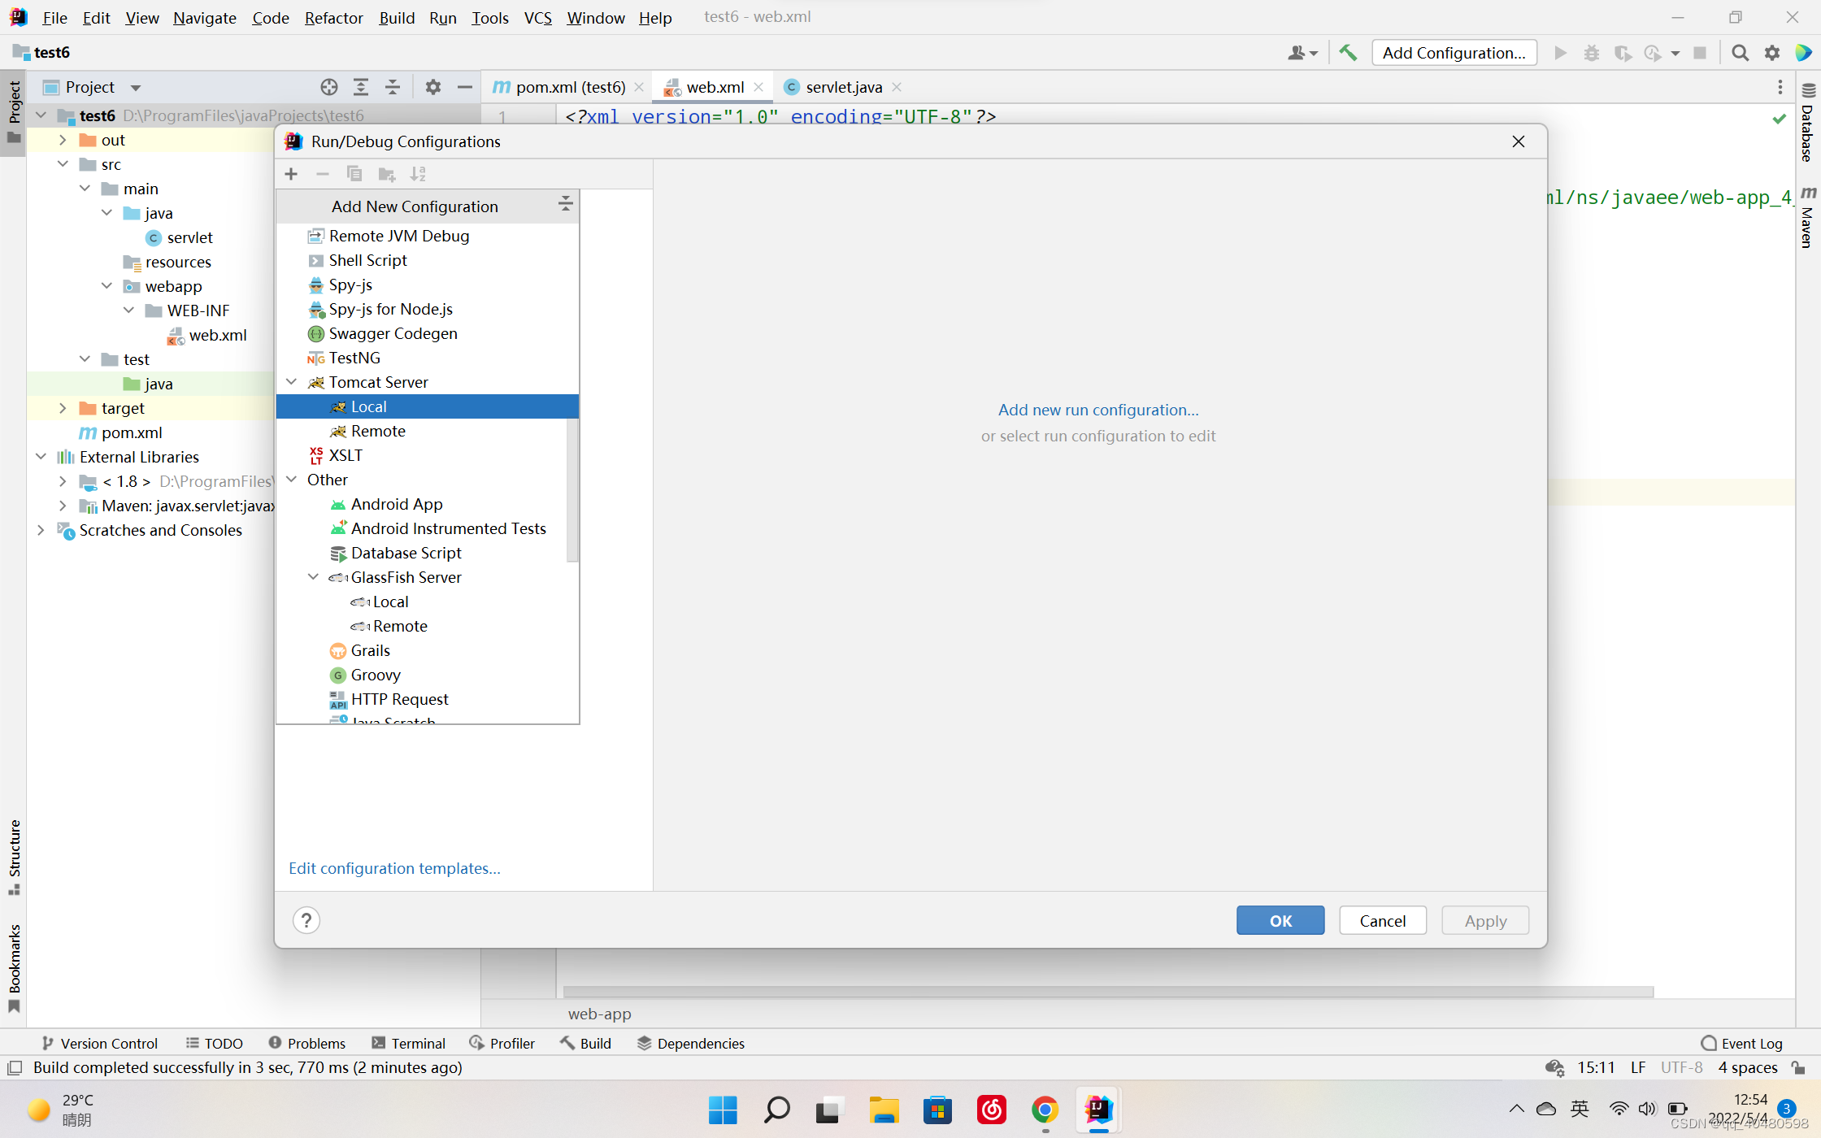Click collapse all icon in Project panel
This screenshot has height=1138, width=1821.
coord(393,87)
